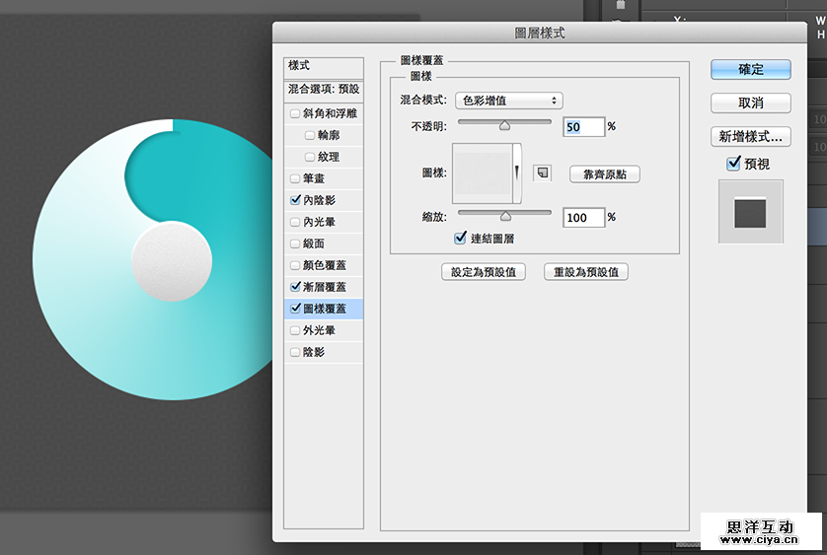
Task: Uncheck the 內陰影 checkbox
Action: 295,200
